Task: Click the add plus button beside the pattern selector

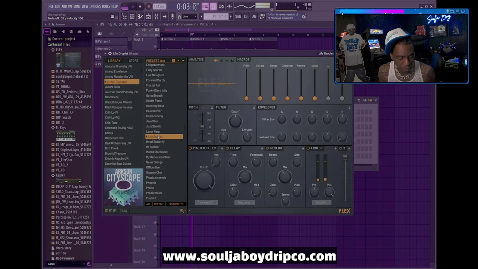Action: pos(232,16)
